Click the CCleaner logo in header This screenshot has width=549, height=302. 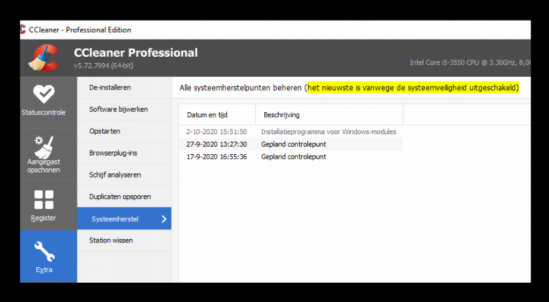[x=43, y=58]
